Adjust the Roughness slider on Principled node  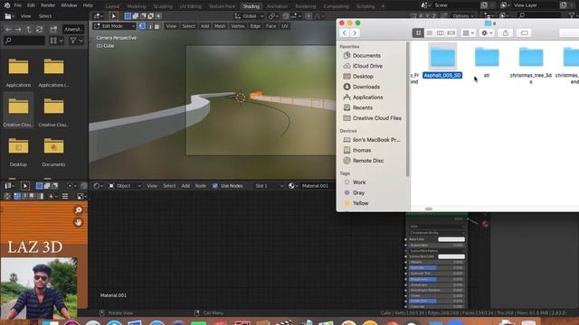point(436,279)
